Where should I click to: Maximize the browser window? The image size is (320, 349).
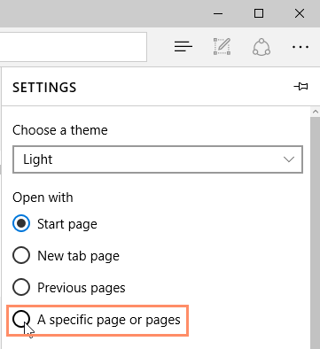tap(259, 13)
